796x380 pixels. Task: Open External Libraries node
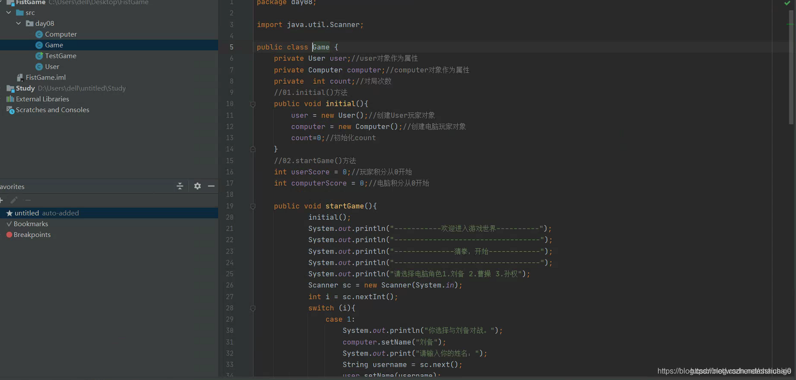42,99
